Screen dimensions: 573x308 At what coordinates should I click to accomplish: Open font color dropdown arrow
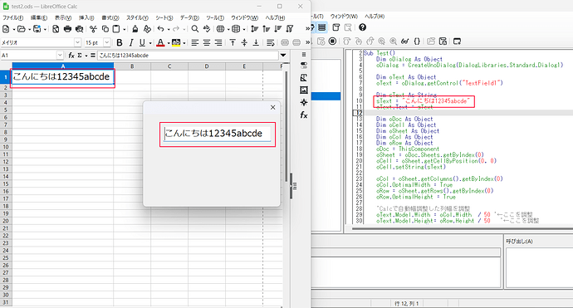(x=169, y=43)
